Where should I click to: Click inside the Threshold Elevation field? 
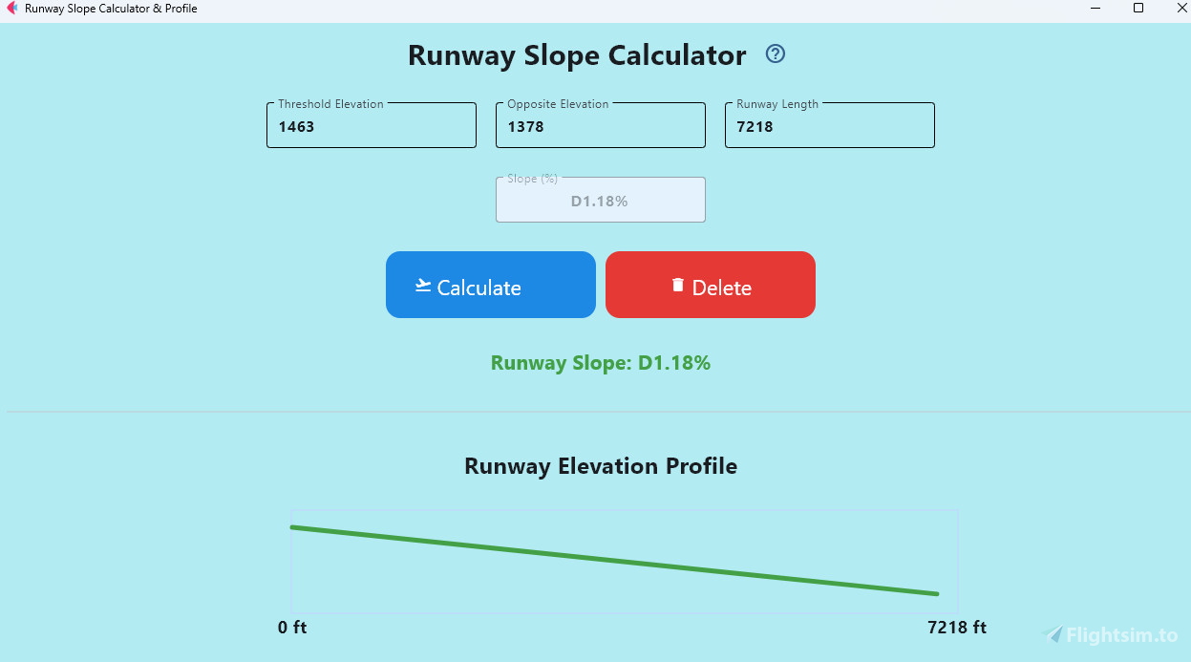371,127
